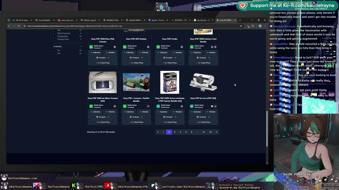Viewport: 339px width, 190px height.
Task: Go to next results page arrow
Action: point(216,132)
